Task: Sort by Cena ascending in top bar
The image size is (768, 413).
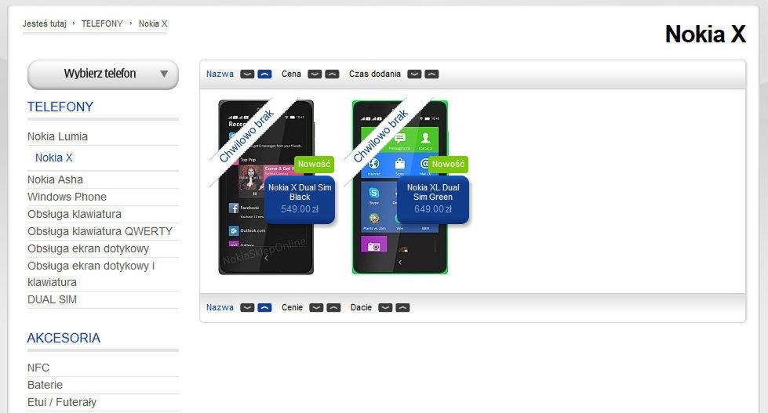Action: 332,74
